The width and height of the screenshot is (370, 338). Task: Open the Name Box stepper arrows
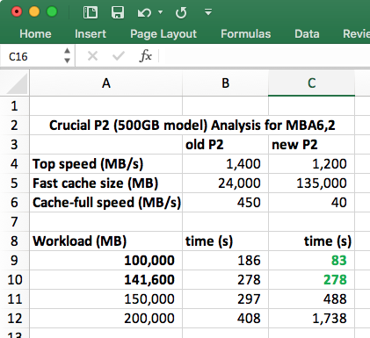(68, 55)
